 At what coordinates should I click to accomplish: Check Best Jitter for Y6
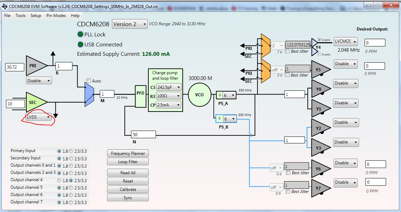click(x=288, y=173)
